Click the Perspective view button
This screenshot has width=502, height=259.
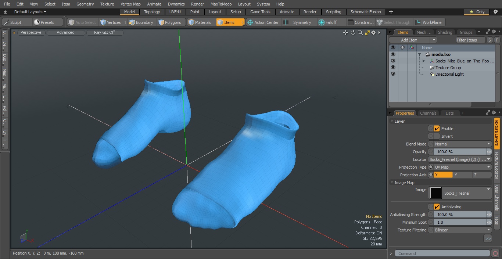tap(31, 33)
